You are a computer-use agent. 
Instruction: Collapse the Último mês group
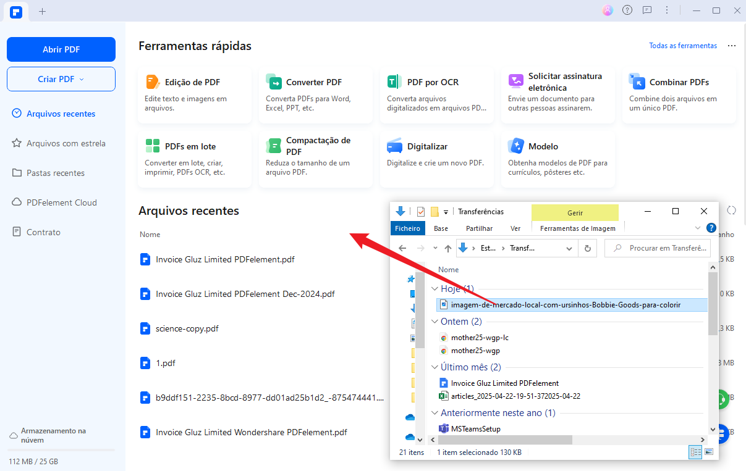point(434,367)
